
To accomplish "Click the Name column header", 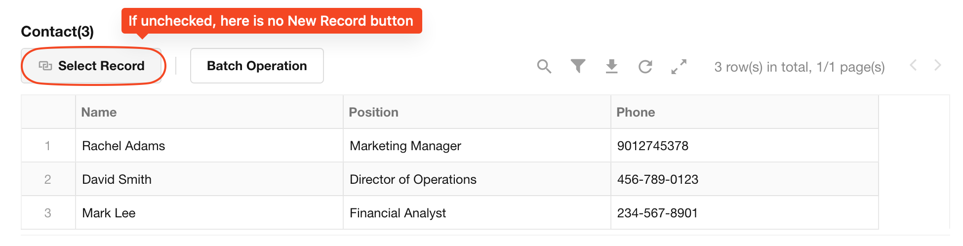I will pyautogui.click(x=99, y=112).
